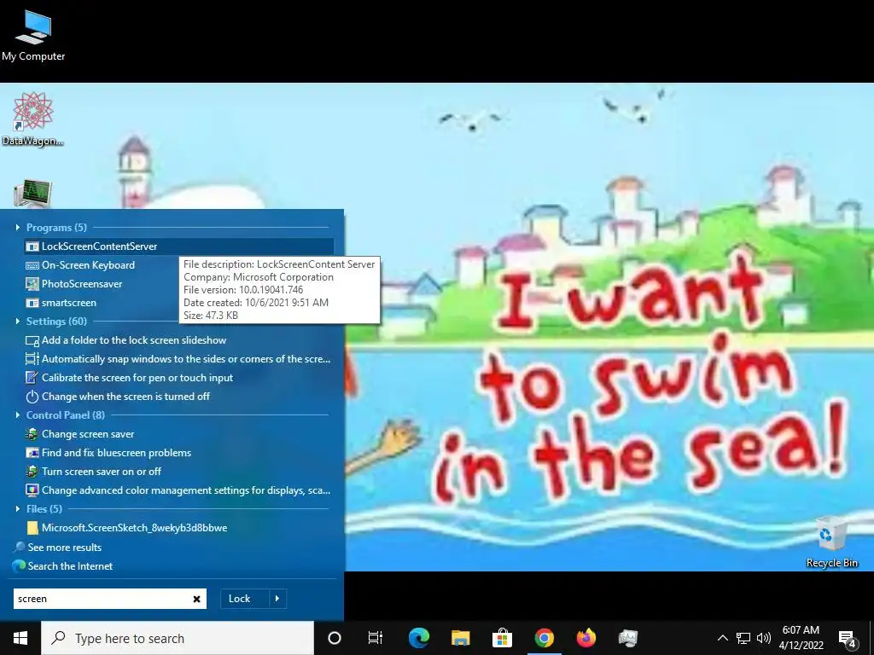Screen dimensions: 874x655
Task: Click the power icon beside Change when screen
Action: 32,397
